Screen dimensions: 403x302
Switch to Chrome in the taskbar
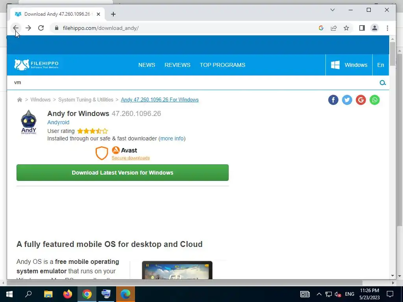pos(87,294)
